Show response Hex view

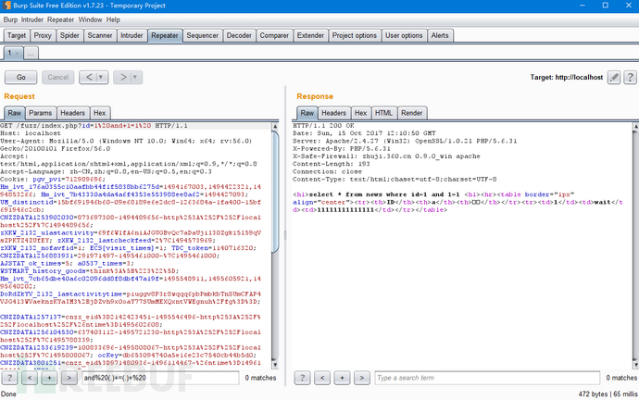pyautogui.click(x=360, y=113)
